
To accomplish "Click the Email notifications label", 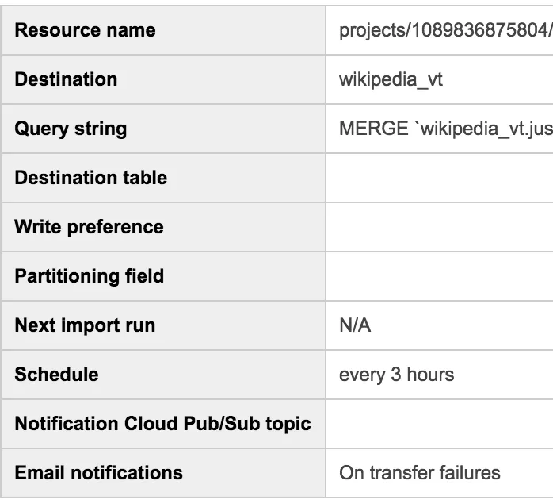I will [98, 473].
